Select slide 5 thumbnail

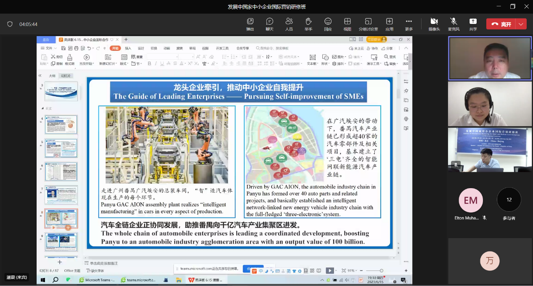61,148
